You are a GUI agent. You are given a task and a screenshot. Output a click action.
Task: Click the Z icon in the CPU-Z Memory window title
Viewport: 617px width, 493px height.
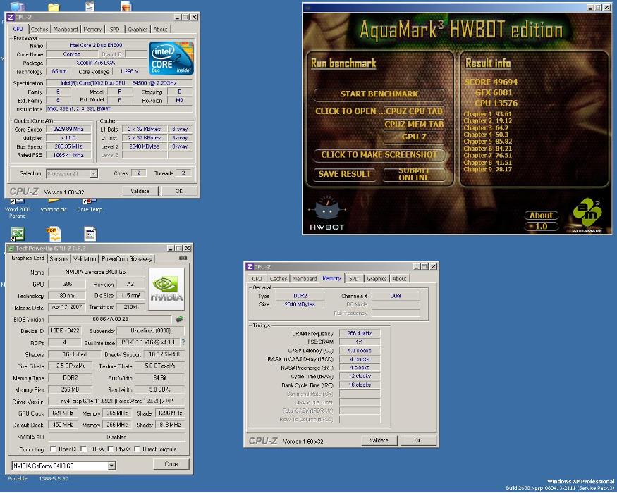(249, 266)
